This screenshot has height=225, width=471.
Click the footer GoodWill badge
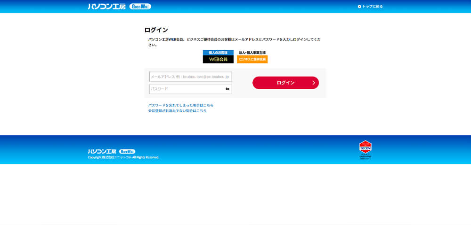tap(127, 151)
